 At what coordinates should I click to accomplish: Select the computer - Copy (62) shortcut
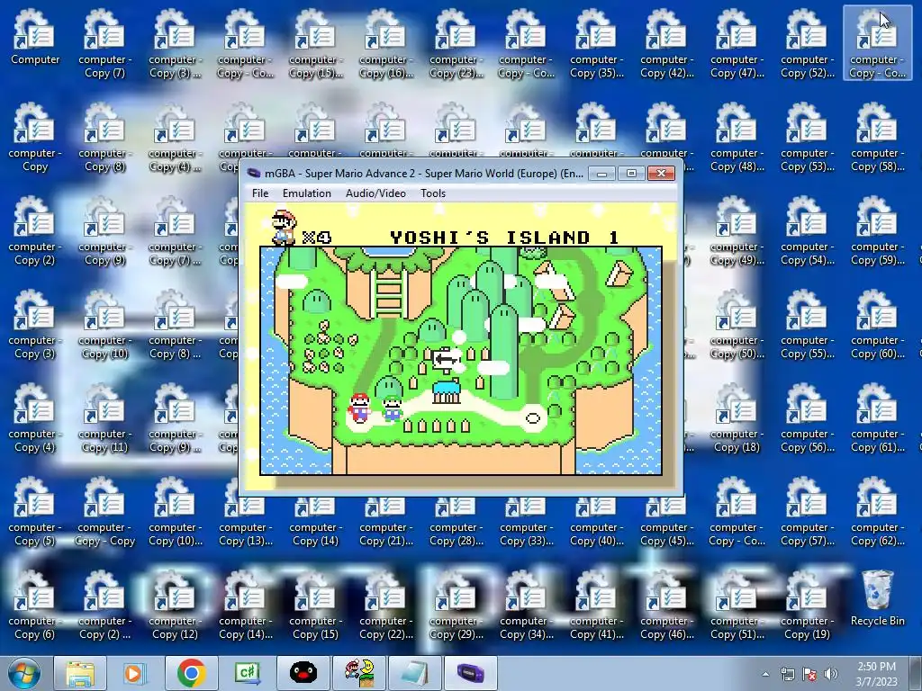[877, 511]
